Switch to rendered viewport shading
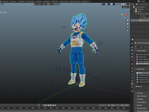 click(126, 4)
